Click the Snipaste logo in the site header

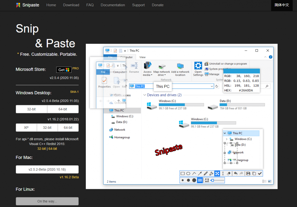point(28,5)
